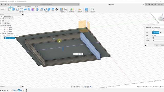Select the Insert image tool
The width and height of the screenshot is (164, 92).
(x=86, y=9)
